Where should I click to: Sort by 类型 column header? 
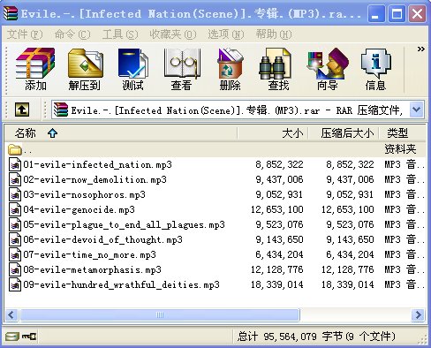point(402,133)
